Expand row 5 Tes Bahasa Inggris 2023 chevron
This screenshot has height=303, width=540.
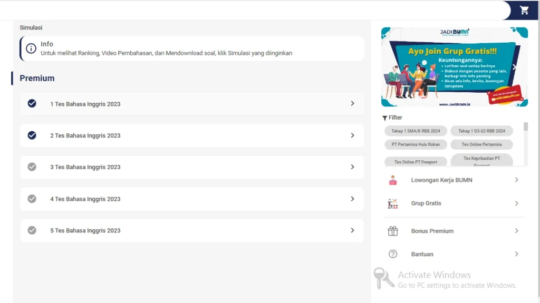(x=352, y=230)
